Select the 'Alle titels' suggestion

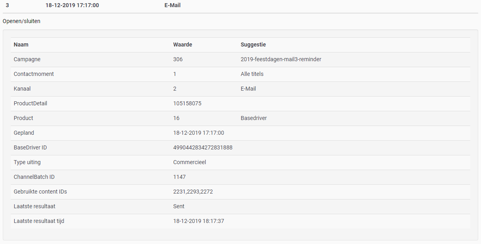[252, 74]
